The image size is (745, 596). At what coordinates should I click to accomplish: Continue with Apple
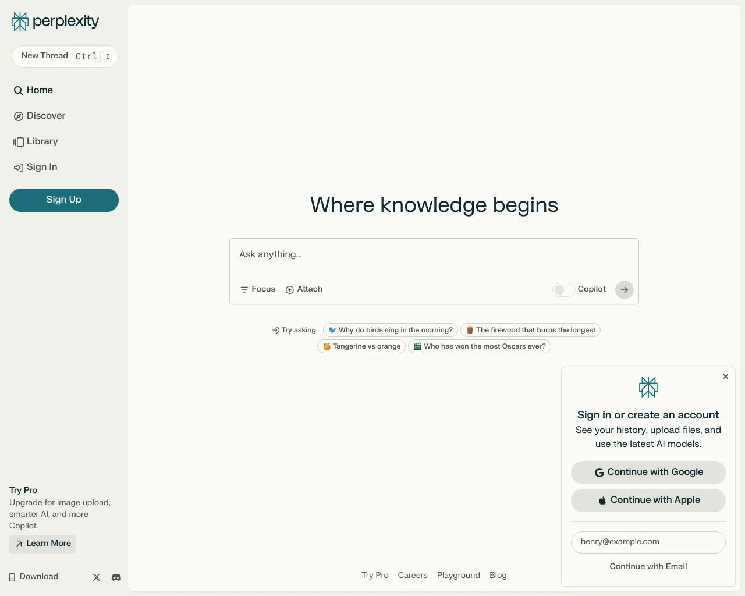point(648,501)
